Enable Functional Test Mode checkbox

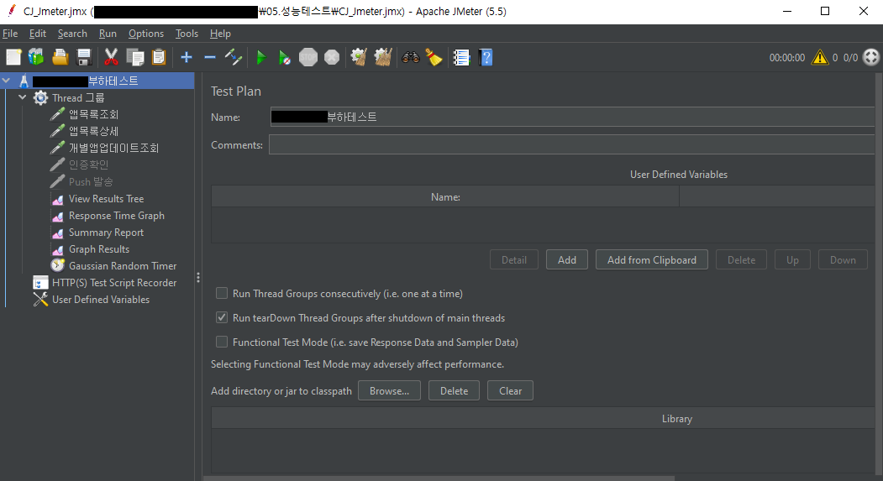(x=222, y=342)
